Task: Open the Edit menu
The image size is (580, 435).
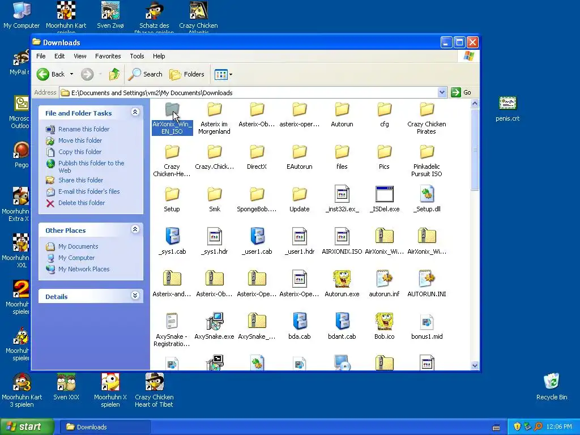Action: coord(59,56)
